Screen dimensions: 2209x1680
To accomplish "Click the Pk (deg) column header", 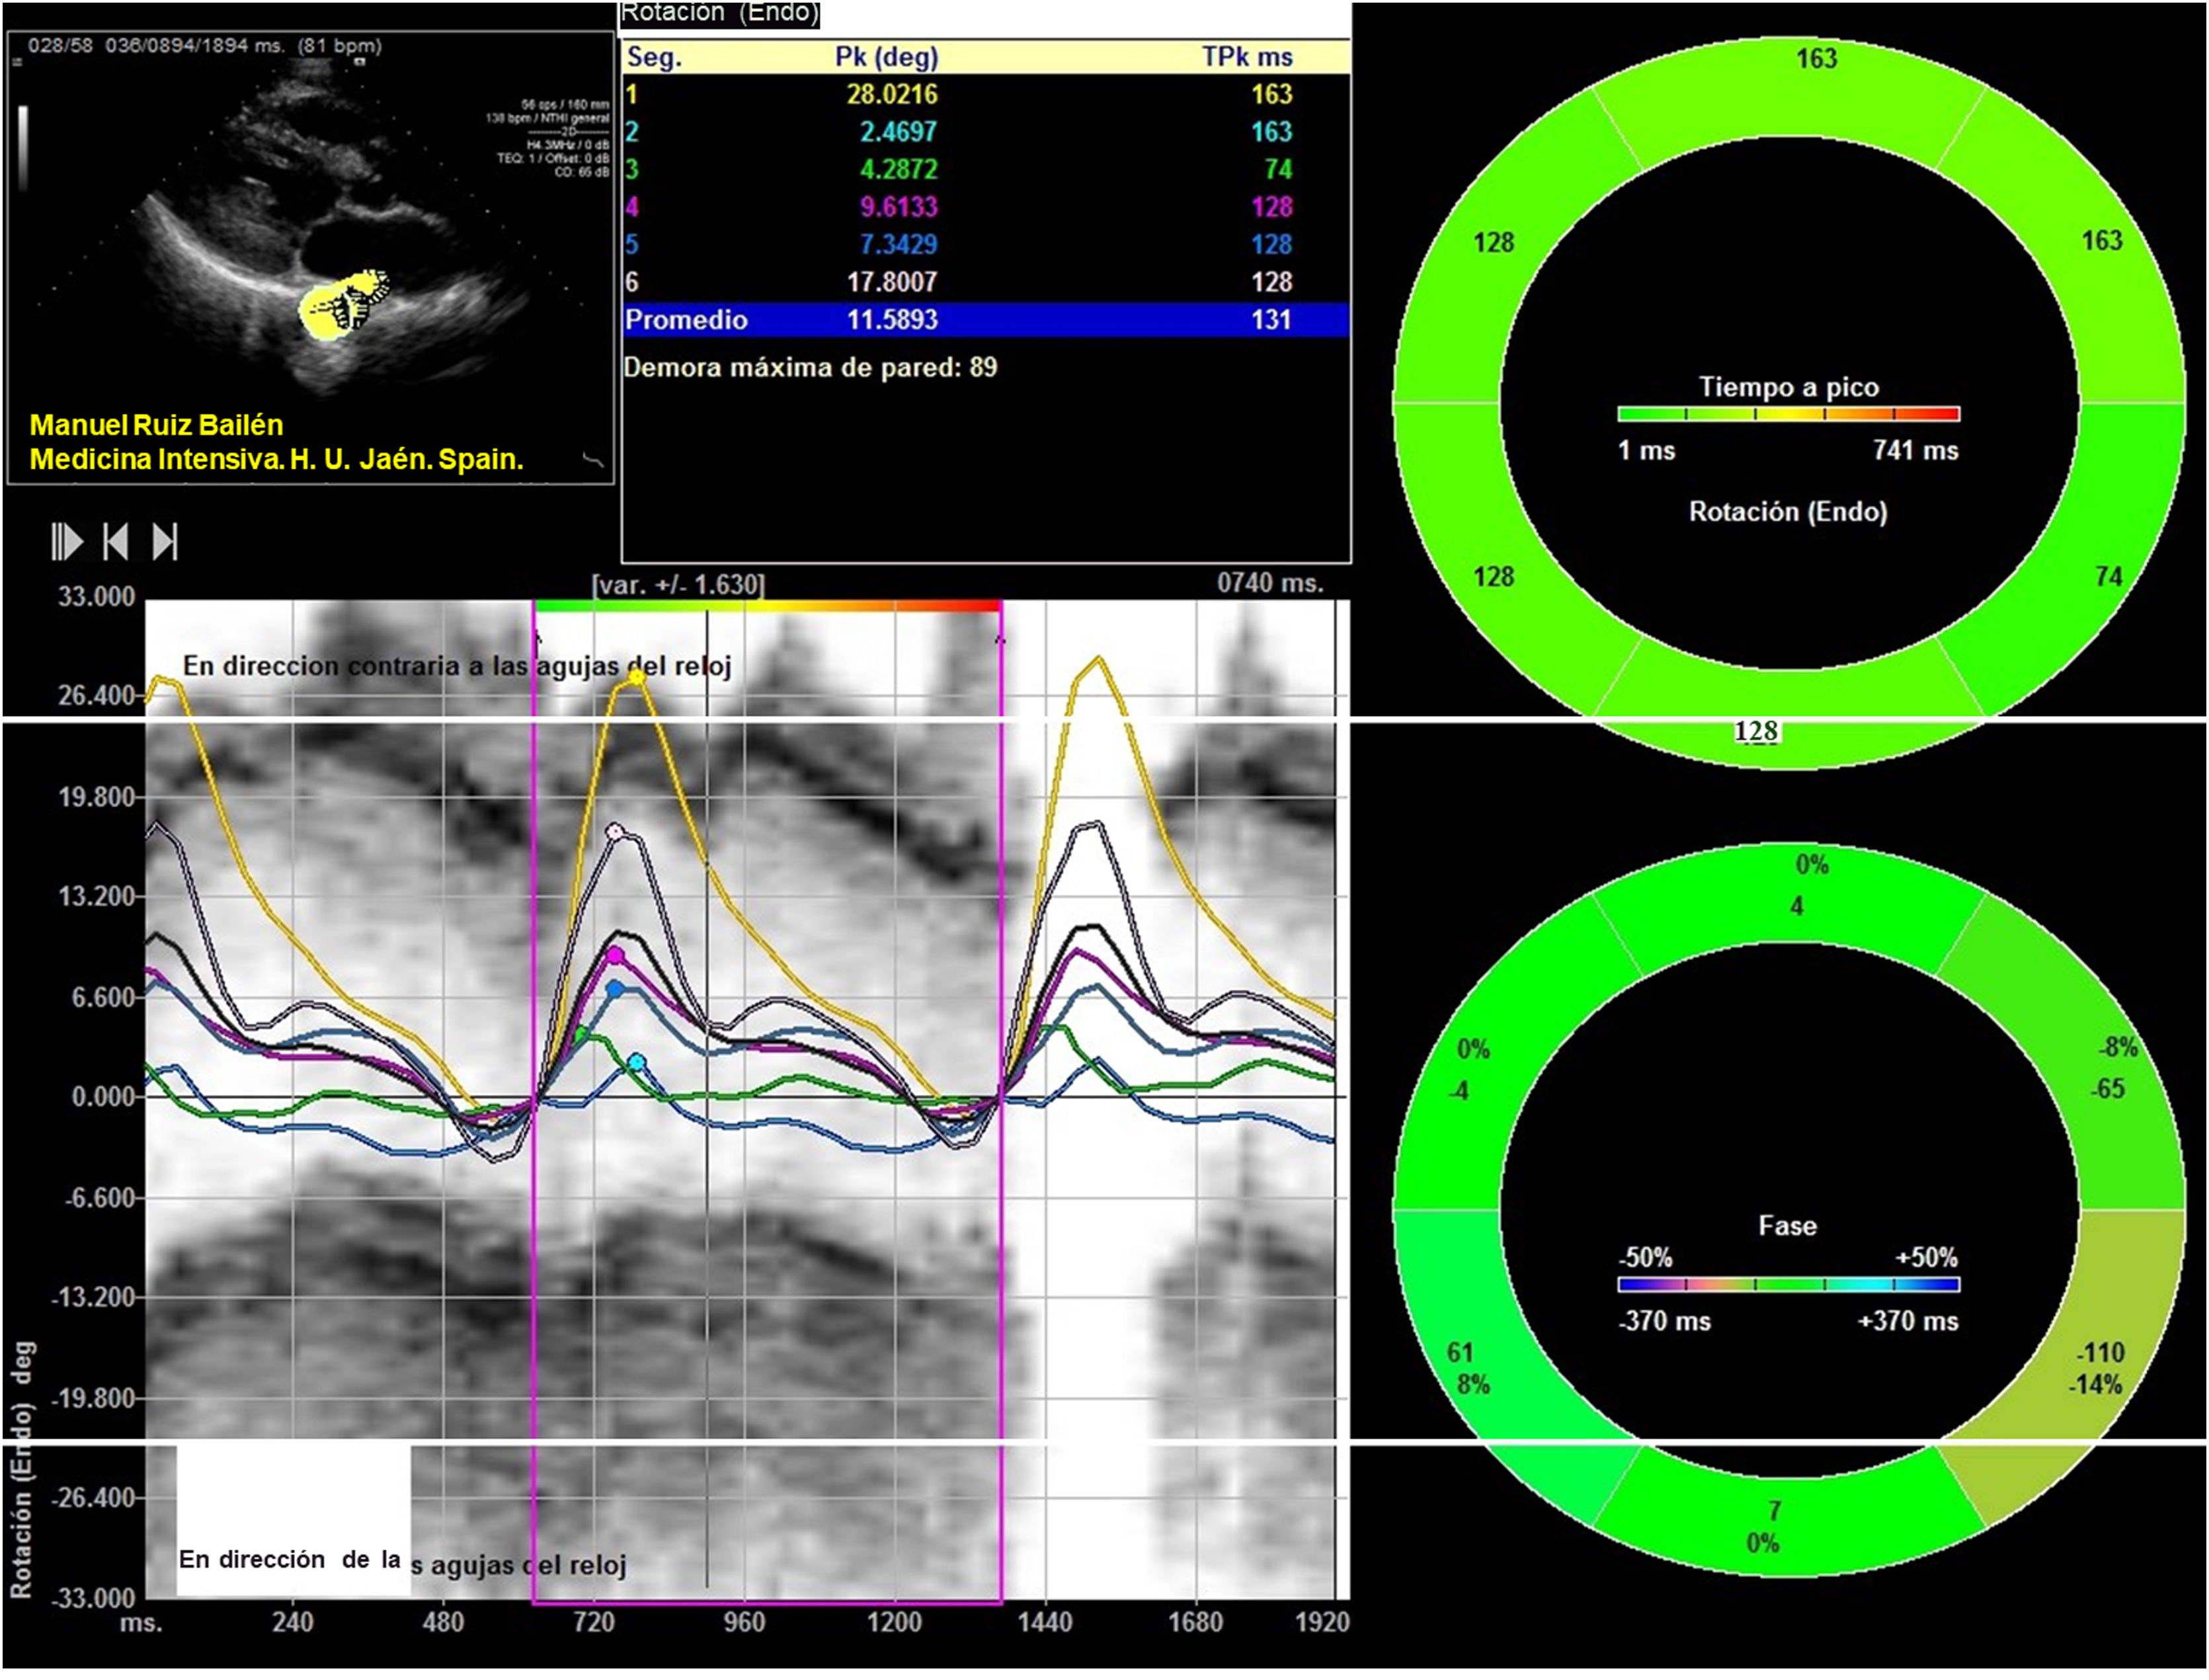I will coord(886,57).
